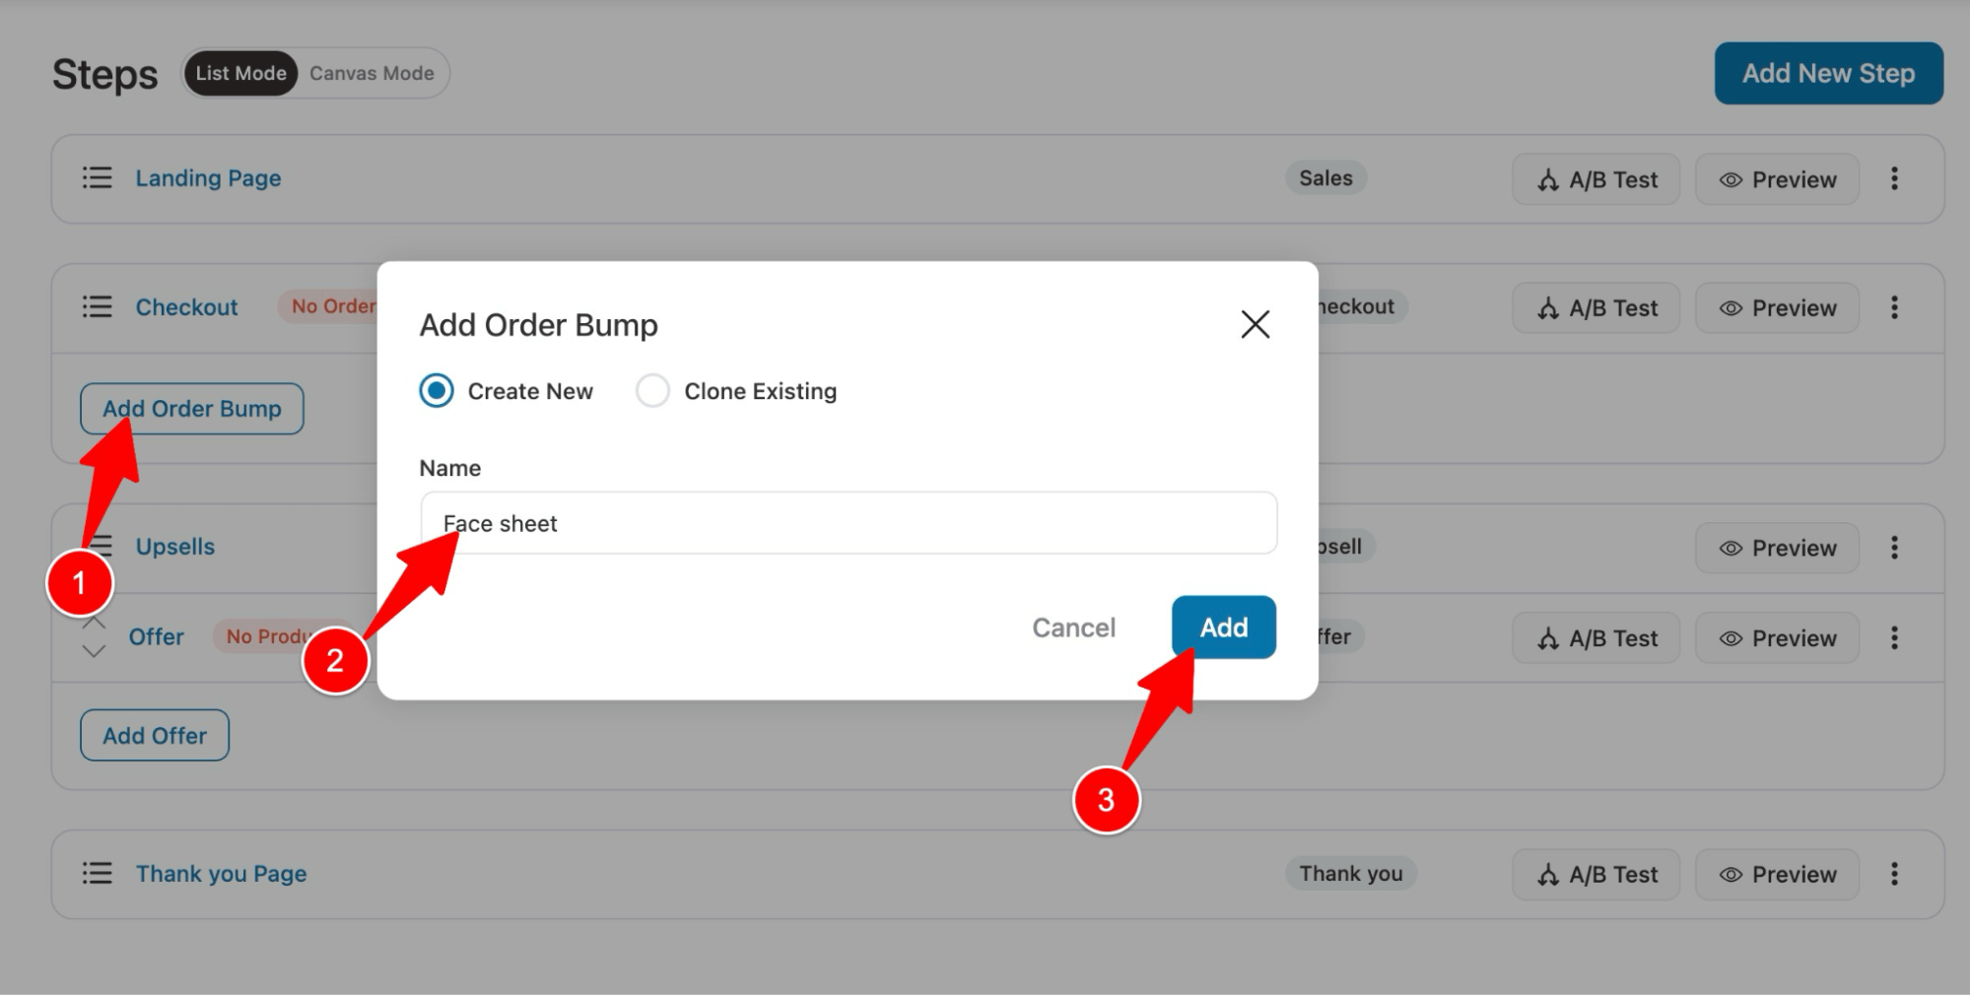Click inside the Name field containing Face sheet
The height and width of the screenshot is (996, 1970).
coord(848,523)
